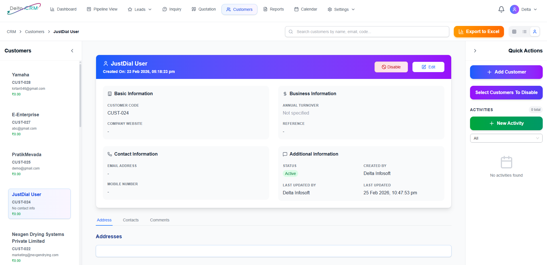Switch to the Contacts tab
Viewport: 547px width, 265px height.
click(x=131, y=220)
